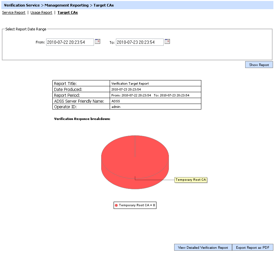Click the admin Operator ID value

click(x=116, y=107)
